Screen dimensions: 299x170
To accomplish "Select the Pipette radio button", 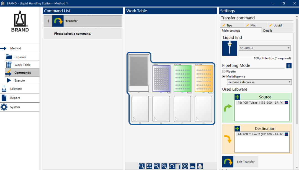I will point(224,72).
